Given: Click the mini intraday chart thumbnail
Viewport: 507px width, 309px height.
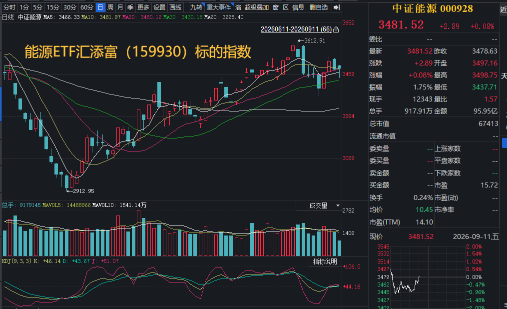Looking at the screenshot, I should point(428,277).
